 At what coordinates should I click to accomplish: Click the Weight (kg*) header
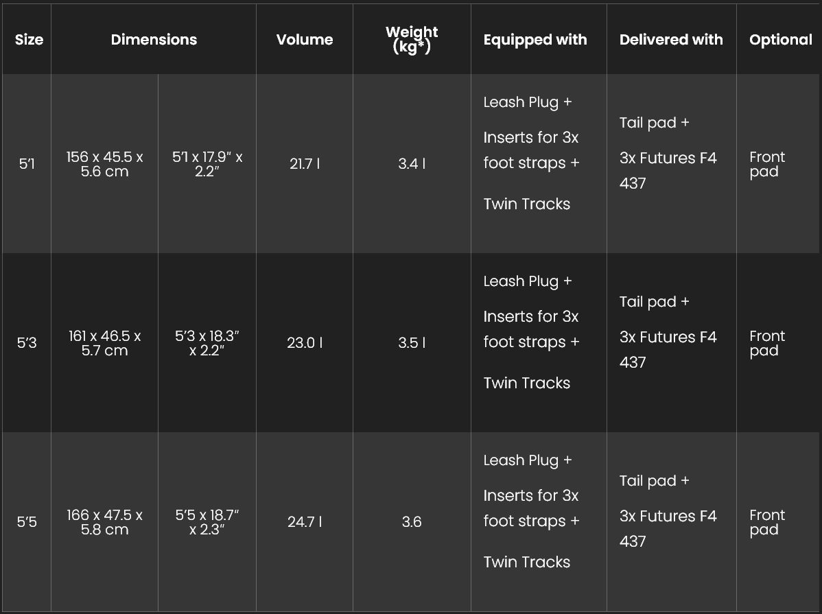(412, 39)
